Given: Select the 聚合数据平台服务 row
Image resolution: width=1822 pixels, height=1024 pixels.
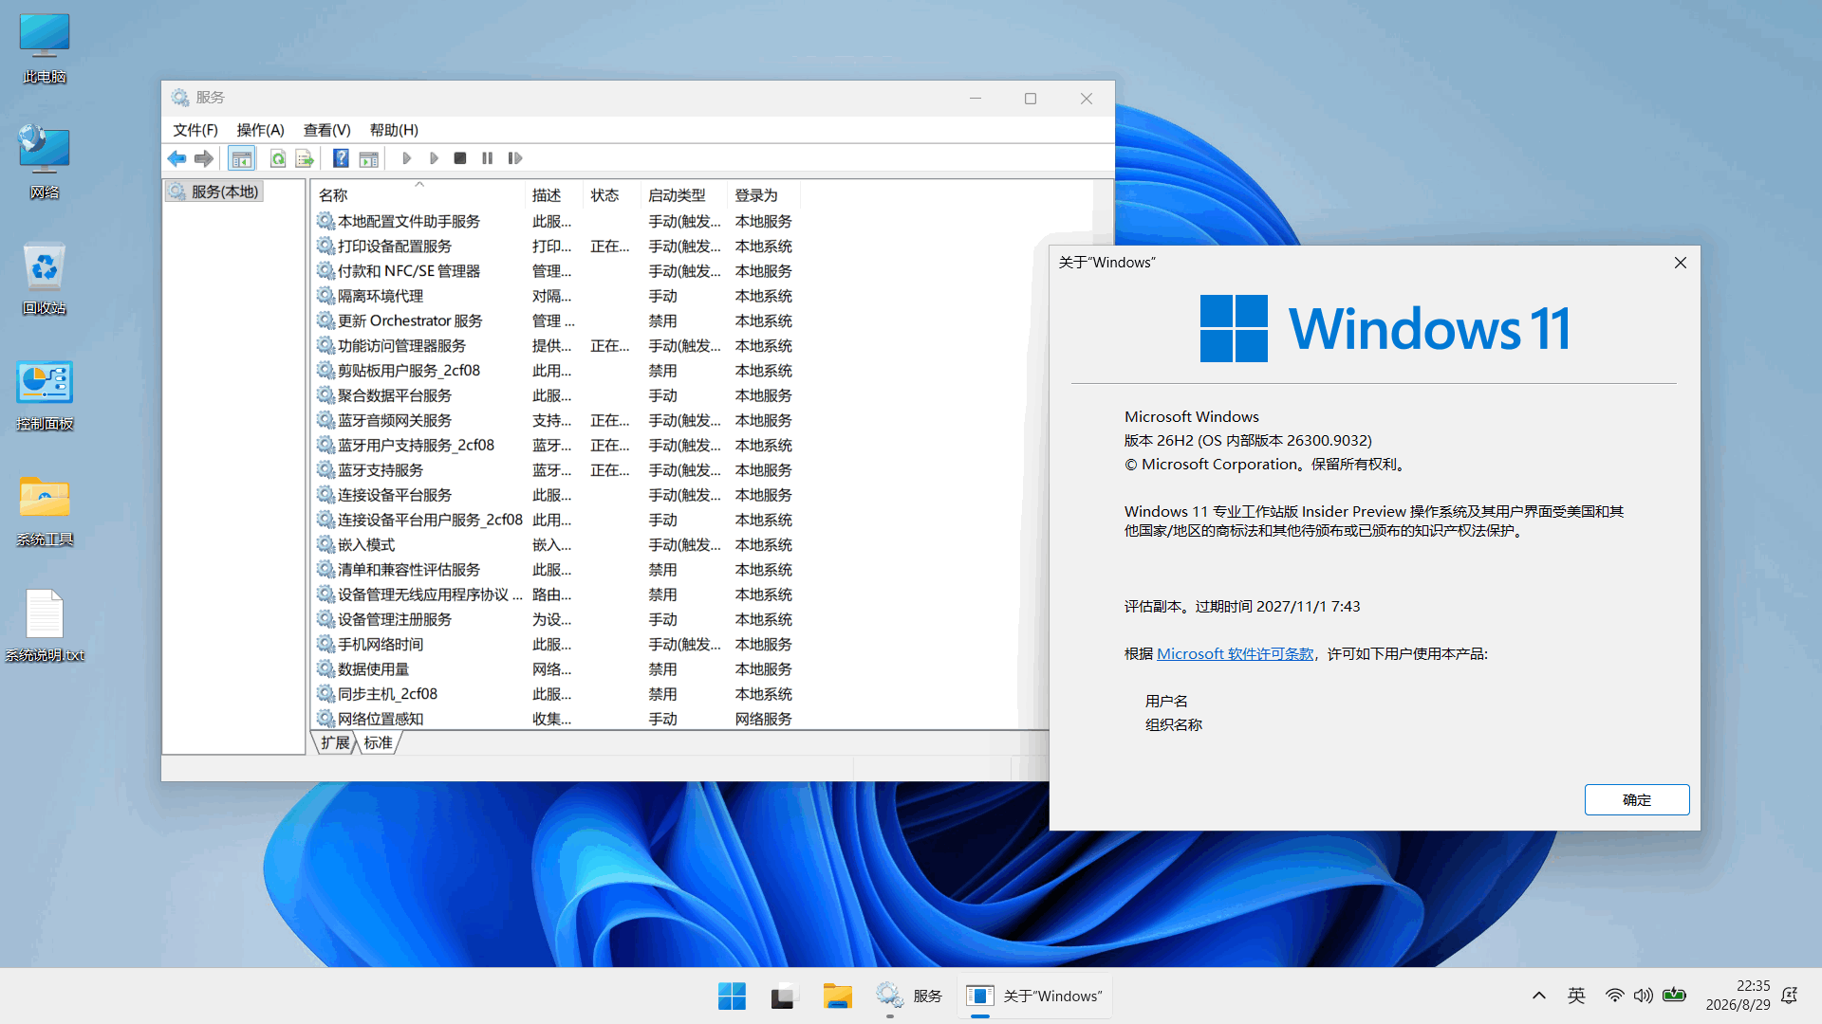Looking at the screenshot, I should 557,395.
